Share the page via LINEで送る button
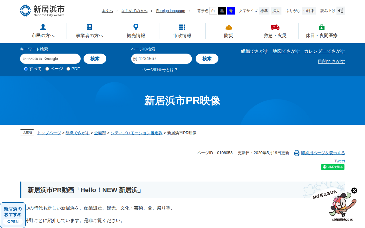 point(333,167)
